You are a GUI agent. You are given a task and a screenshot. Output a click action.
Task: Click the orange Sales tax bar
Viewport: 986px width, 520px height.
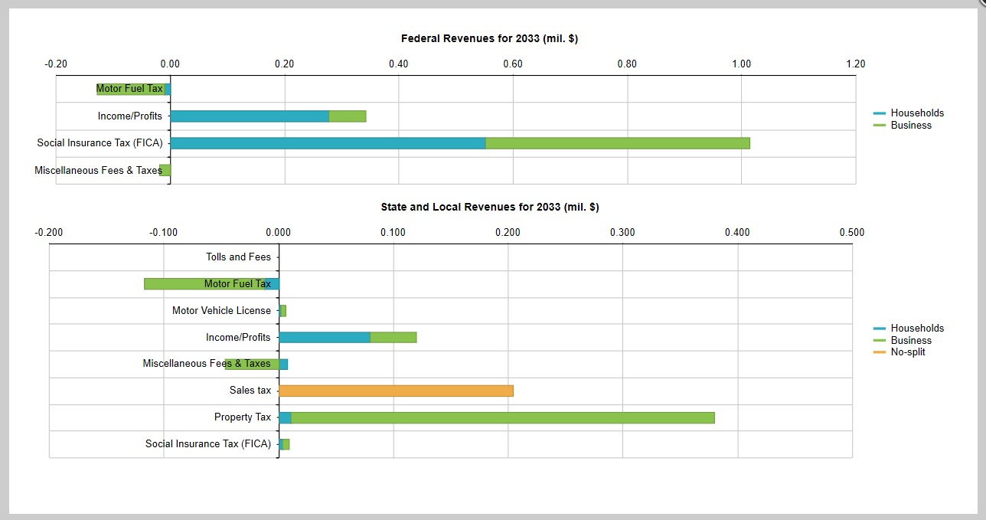pos(396,391)
